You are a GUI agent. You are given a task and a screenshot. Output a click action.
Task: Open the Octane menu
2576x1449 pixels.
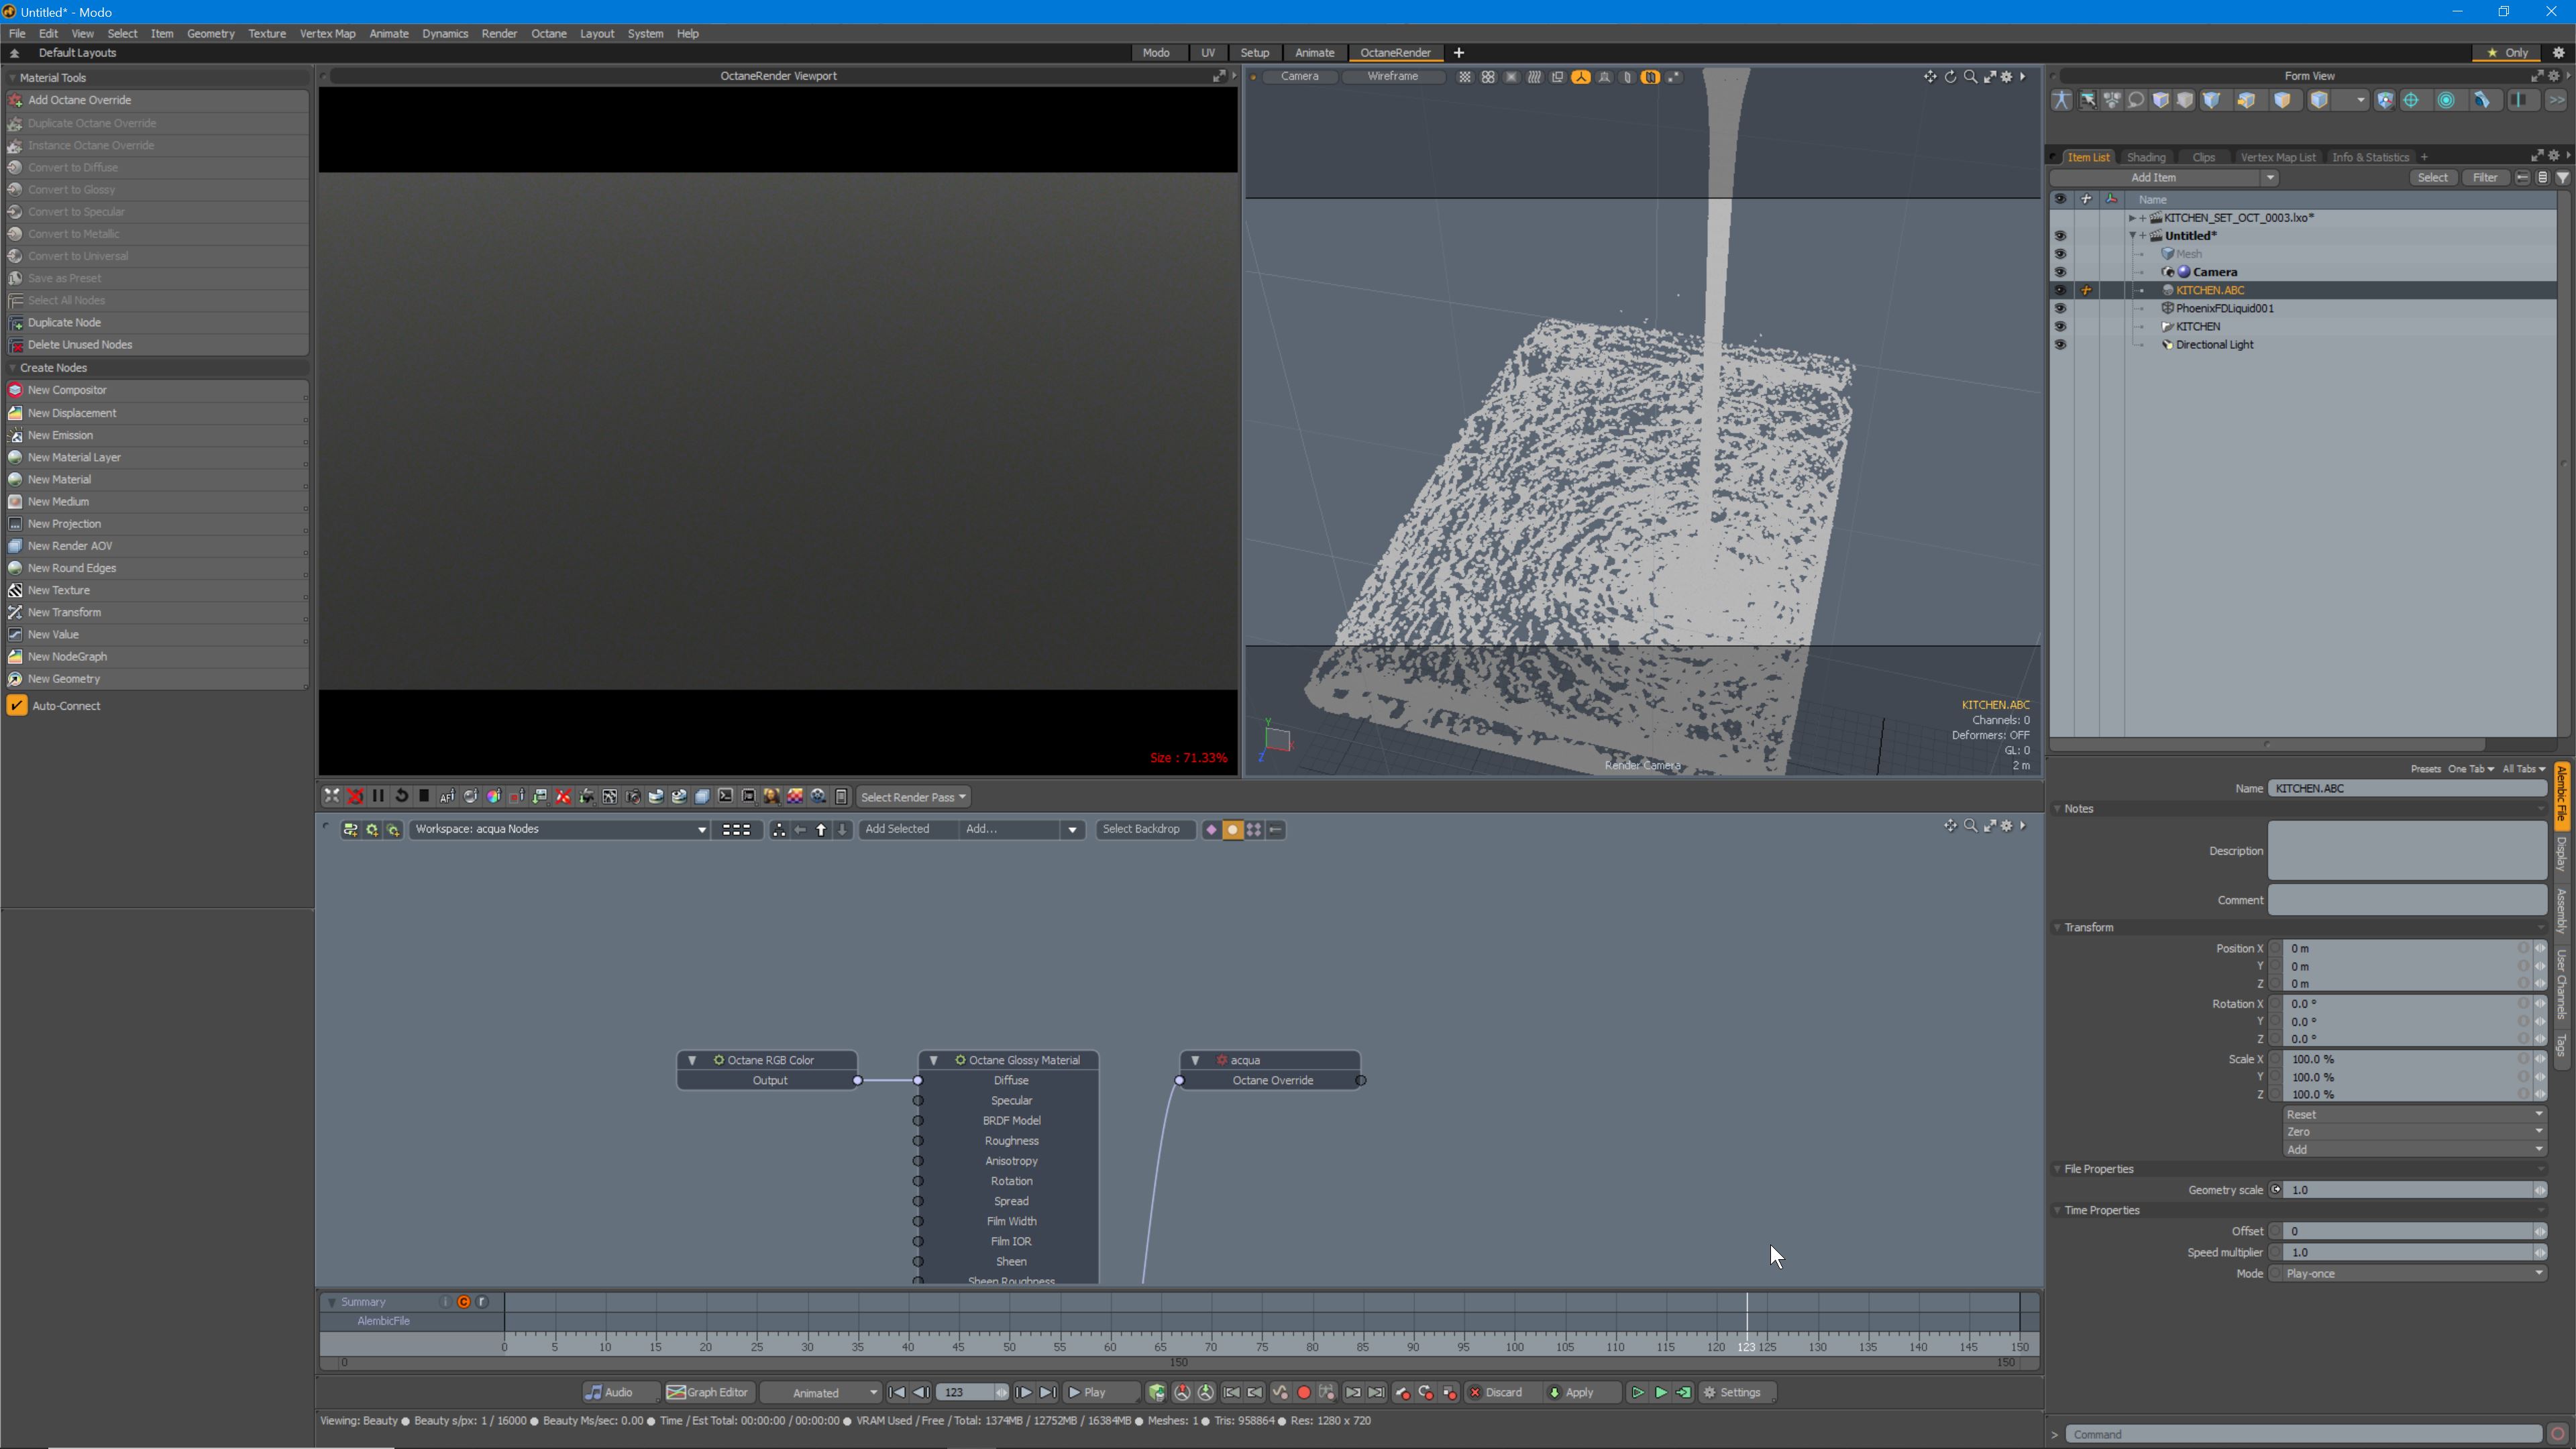(x=548, y=33)
